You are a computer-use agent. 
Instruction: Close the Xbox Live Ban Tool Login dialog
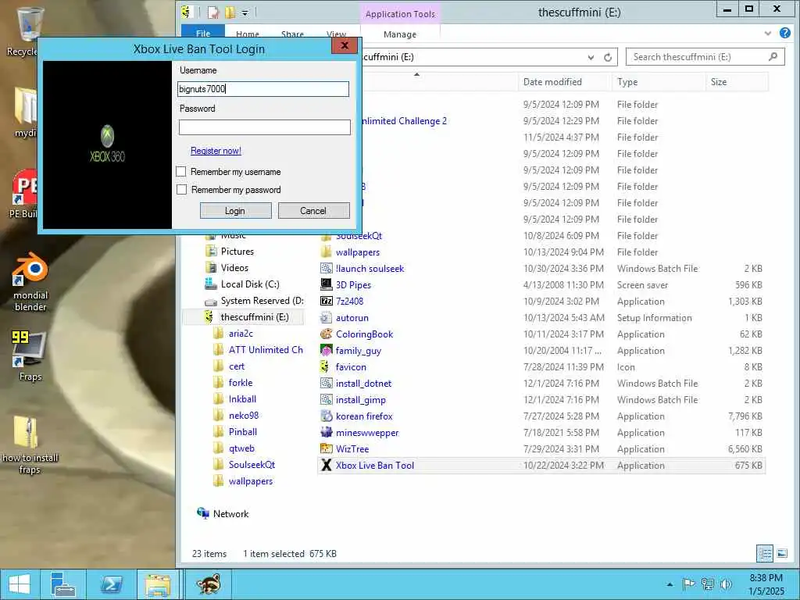click(345, 45)
